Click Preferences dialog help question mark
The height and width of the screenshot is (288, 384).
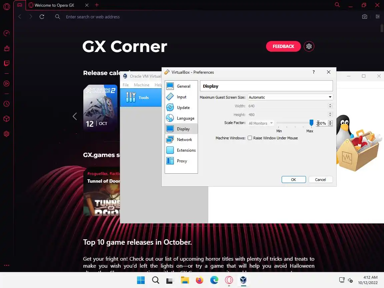click(x=313, y=72)
